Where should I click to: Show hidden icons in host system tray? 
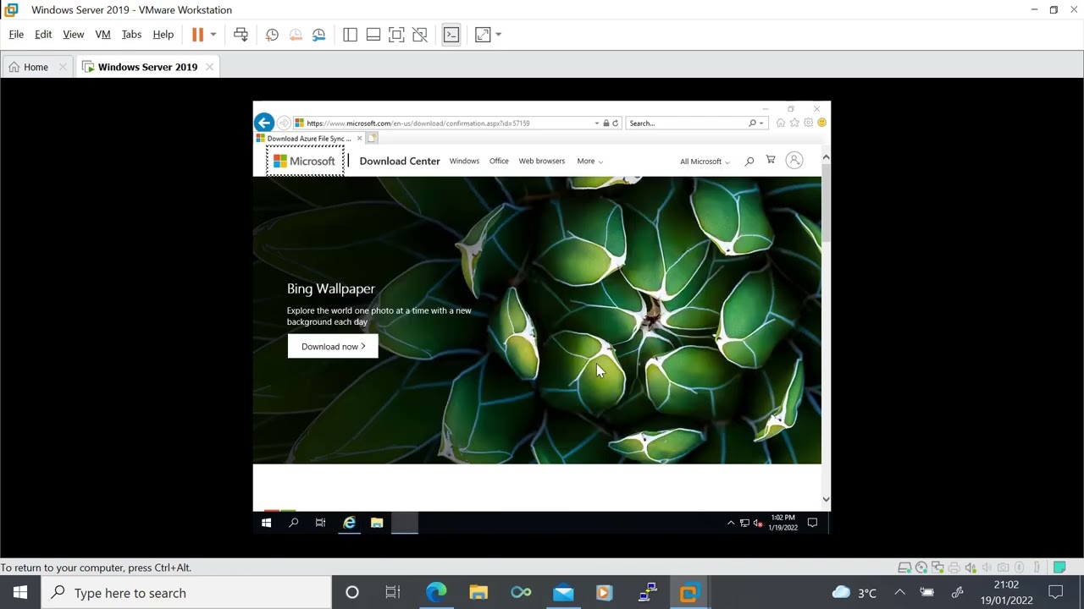899,593
